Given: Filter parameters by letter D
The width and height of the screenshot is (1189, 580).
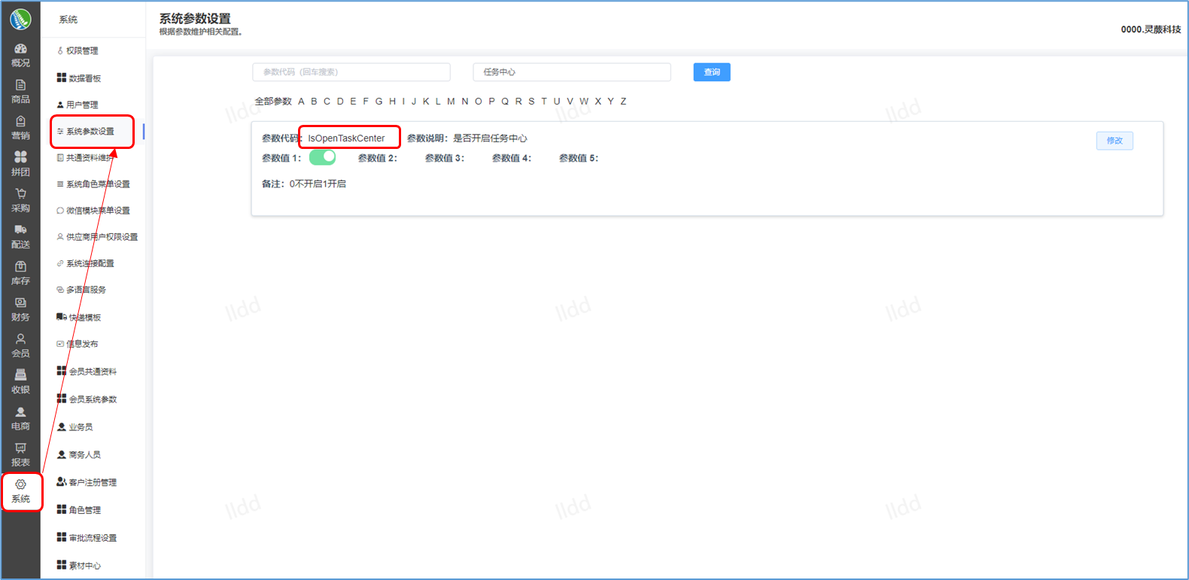Looking at the screenshot, I should point(340,102).
